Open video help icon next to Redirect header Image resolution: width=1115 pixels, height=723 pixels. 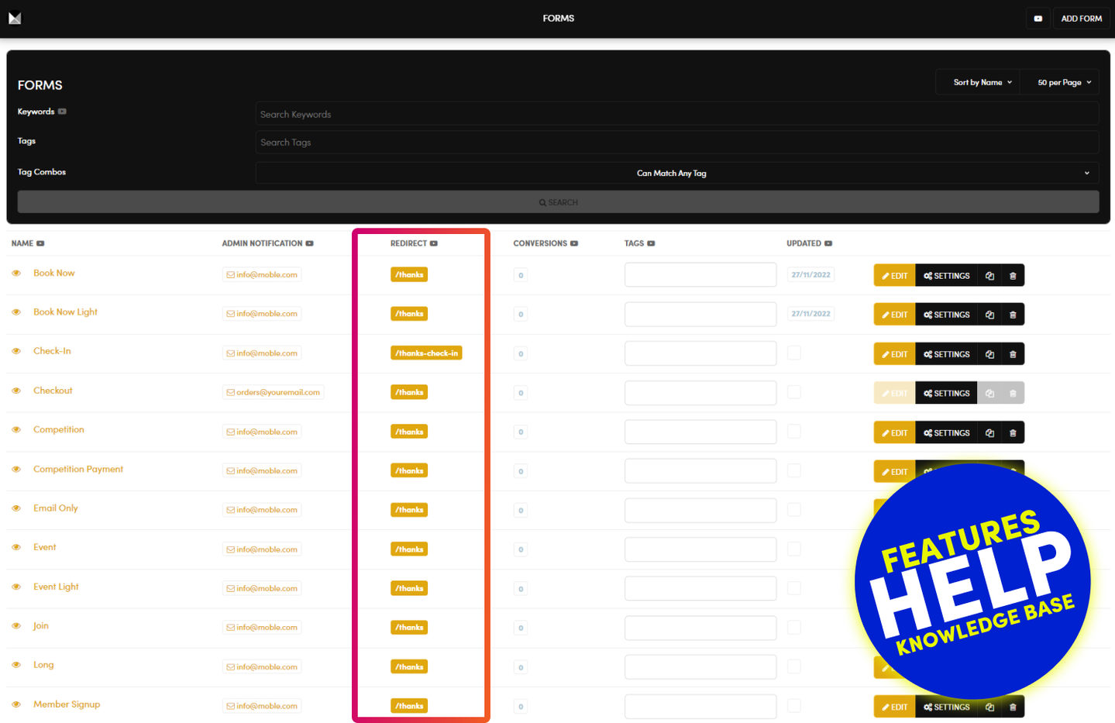pos(434,243)
